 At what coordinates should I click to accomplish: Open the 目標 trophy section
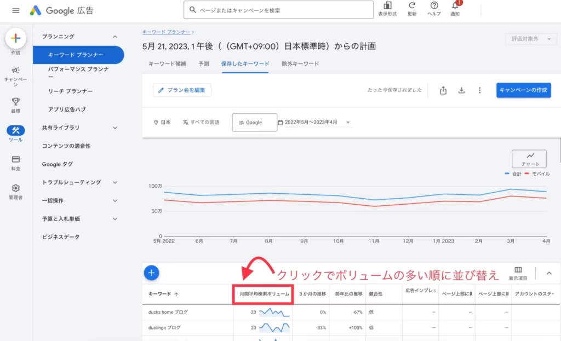coord(16,105)
